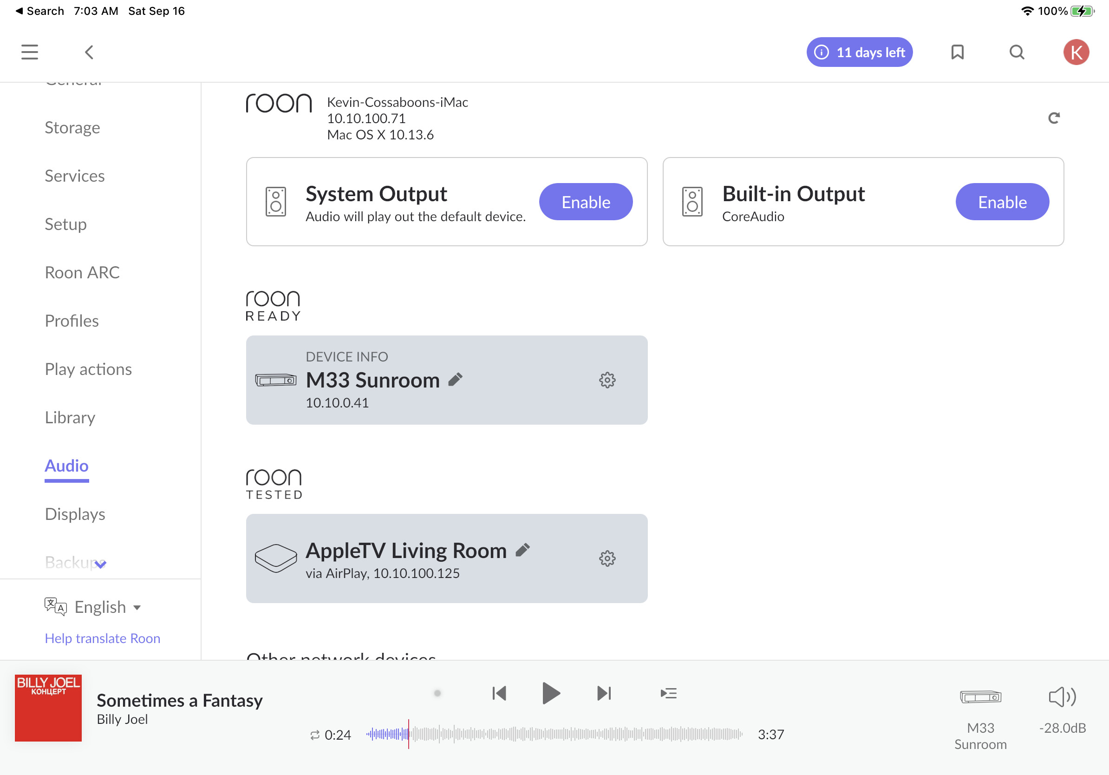Image resolution: width=1109 pixels, height=775 pixels.
Task: Click the System Output speaker icon
Action: pos(276,202)
